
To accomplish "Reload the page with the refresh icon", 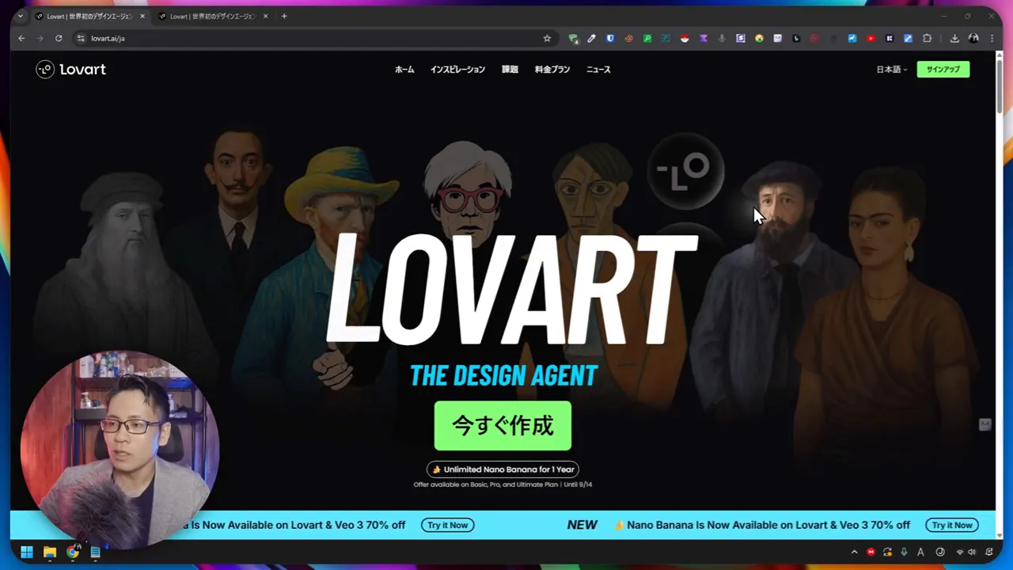I will 59,38.
